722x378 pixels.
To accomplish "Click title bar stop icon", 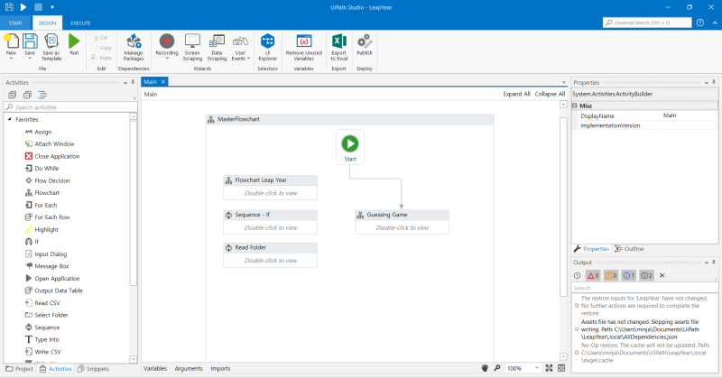I will click(38, 7).
